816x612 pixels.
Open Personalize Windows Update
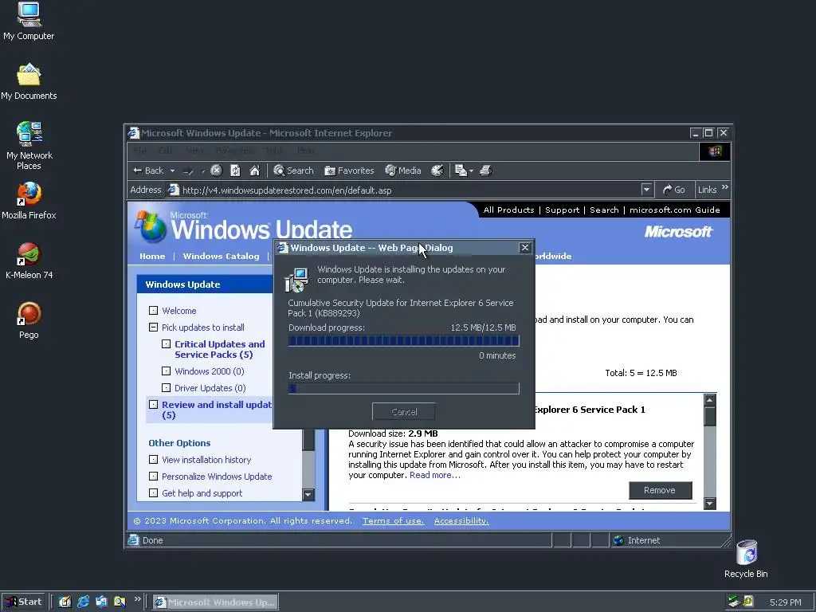(217, 477)
